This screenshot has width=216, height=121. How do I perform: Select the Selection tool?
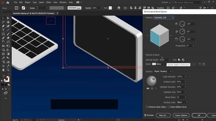click(3, 18)
